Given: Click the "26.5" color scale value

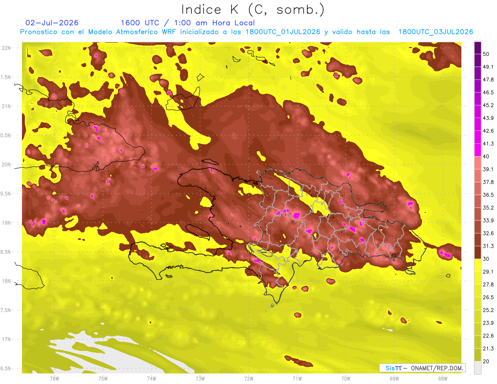Looking at the screenshot, I should (488, 297).
